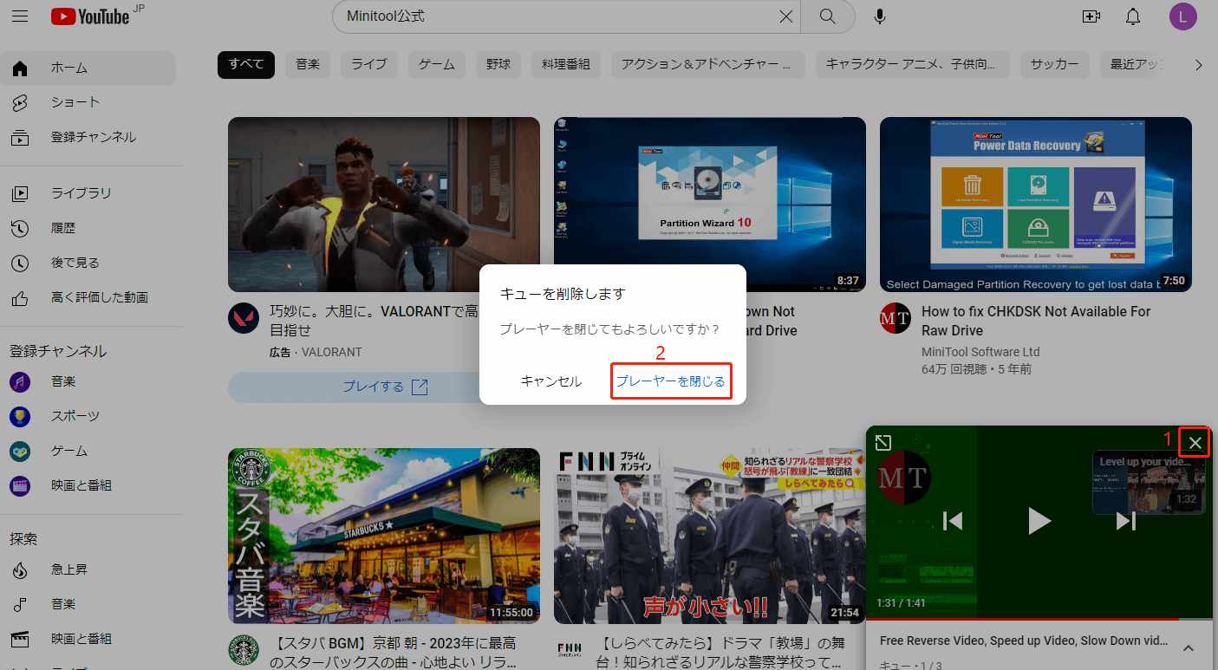Open ゲーム channel in sidebar
The height and width of the screenshot is (670, 1218).
pyautogui.click(x=88, y=451)
